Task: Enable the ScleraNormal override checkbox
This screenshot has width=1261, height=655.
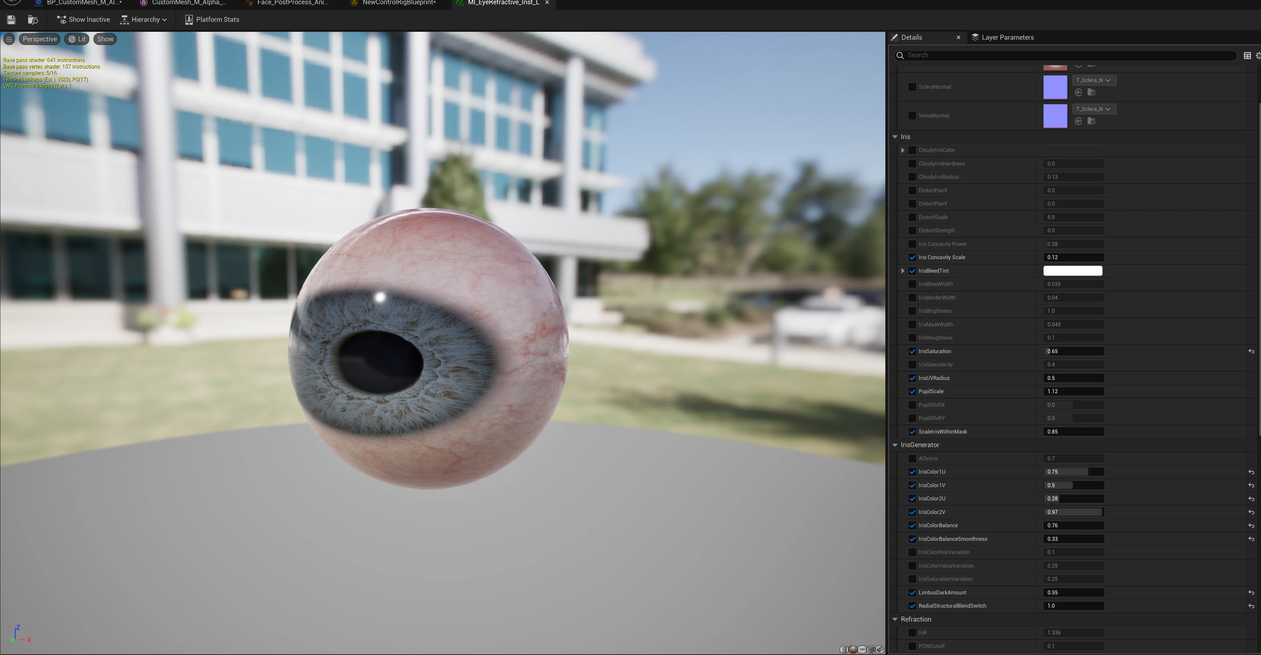Action: 912,87
